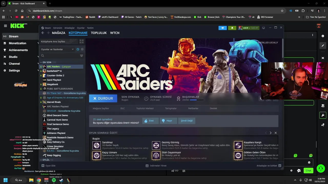Click Kütüphane Ana Sayfası button
Viewport: 328px width, 184px height.
click(x=59, y=41)
